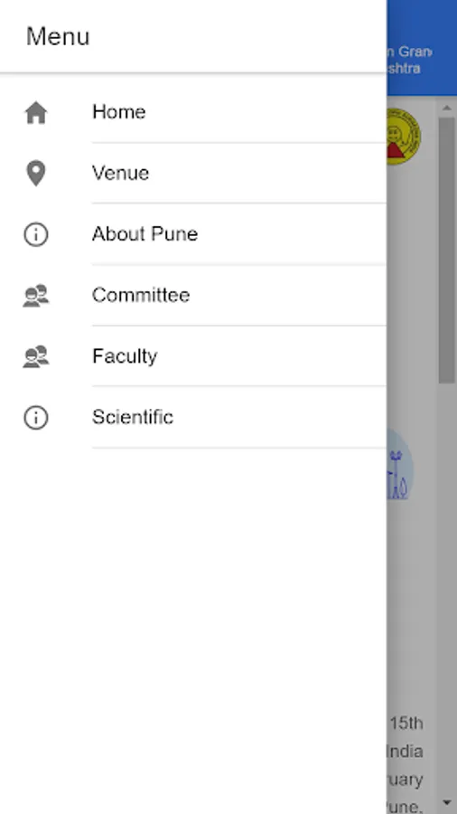Click the Faculty people icon
Viewport: 457px width, 814px height.
36,356
